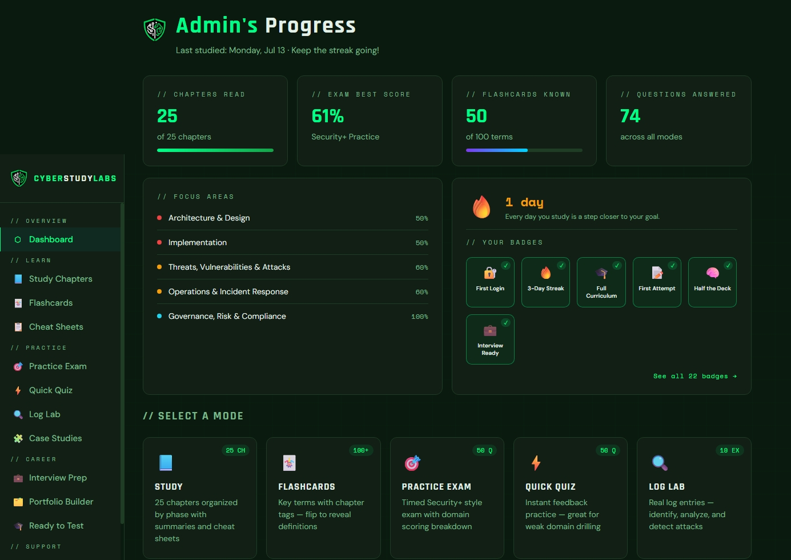Image resolution: width=791 pixels, height=560 pixels.
Task: Click the magnifier icon on Log Lab card
Action: [x=660, y=462]
